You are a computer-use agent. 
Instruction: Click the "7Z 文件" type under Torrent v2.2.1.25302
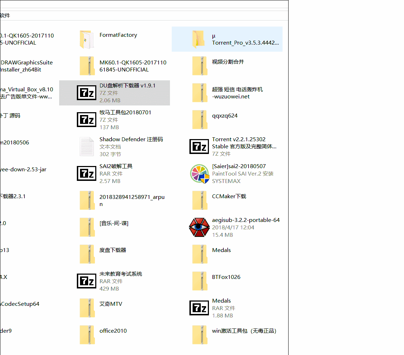pyautogui.click(x=221, y=154)
